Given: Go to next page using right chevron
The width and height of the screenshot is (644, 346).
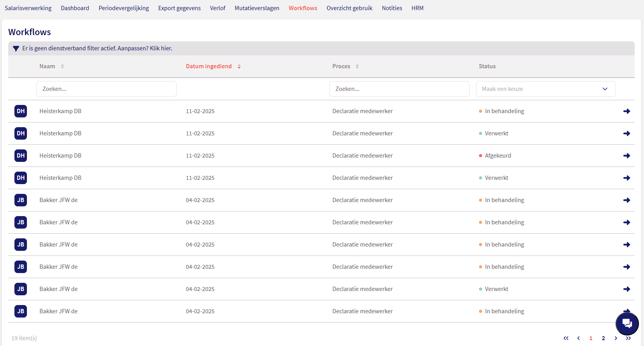Looking at the screenshot, I should 616,338.
